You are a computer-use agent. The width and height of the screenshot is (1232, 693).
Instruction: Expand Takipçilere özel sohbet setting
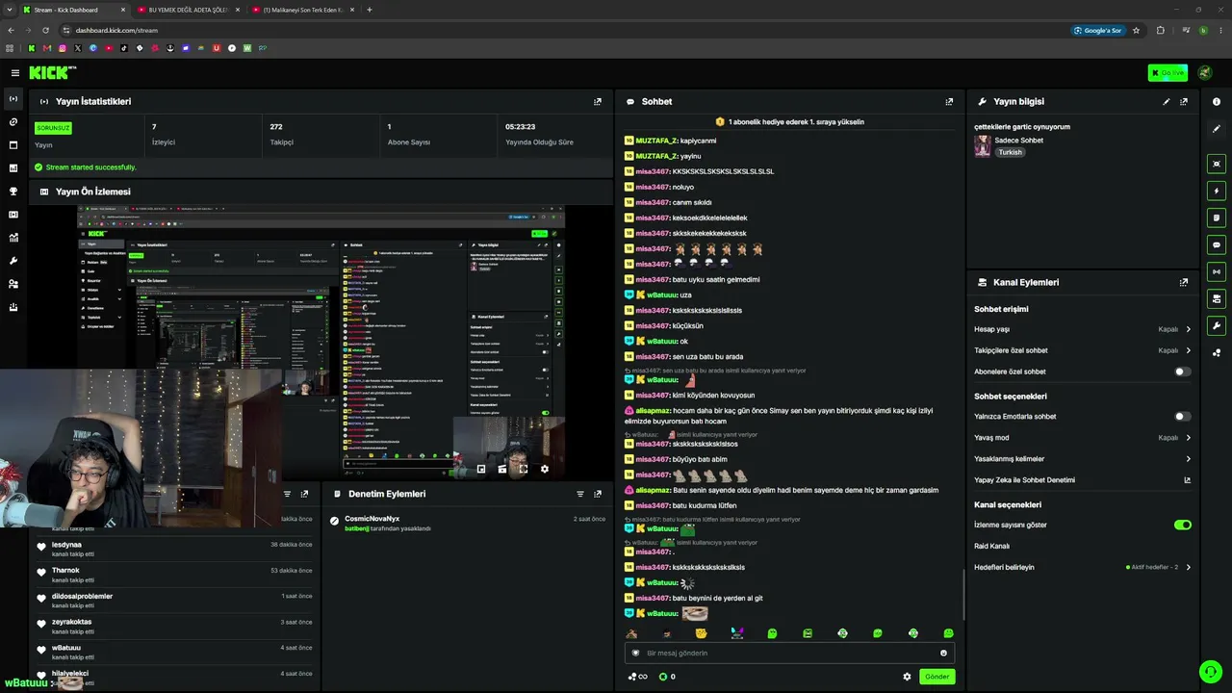pos(1083,350)
